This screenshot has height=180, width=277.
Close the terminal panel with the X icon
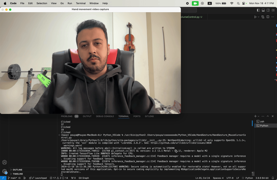[x=273, y=116]
